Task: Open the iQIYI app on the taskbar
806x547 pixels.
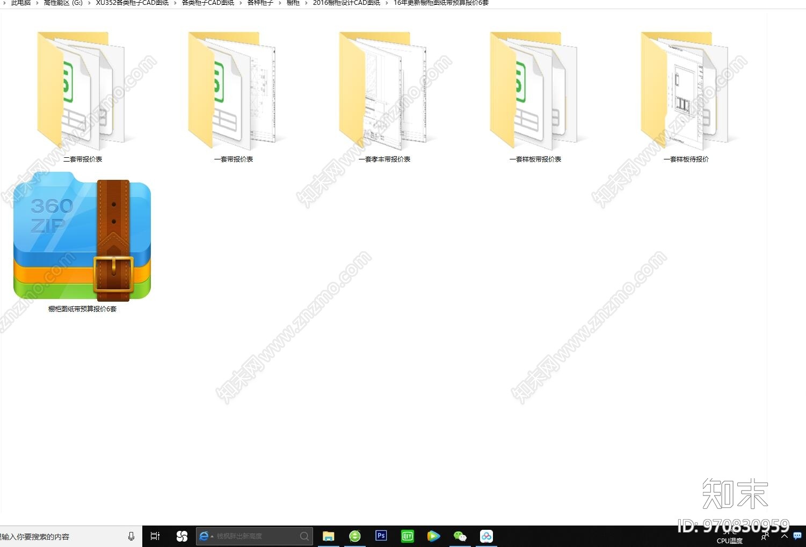Action: coord(408,536)
